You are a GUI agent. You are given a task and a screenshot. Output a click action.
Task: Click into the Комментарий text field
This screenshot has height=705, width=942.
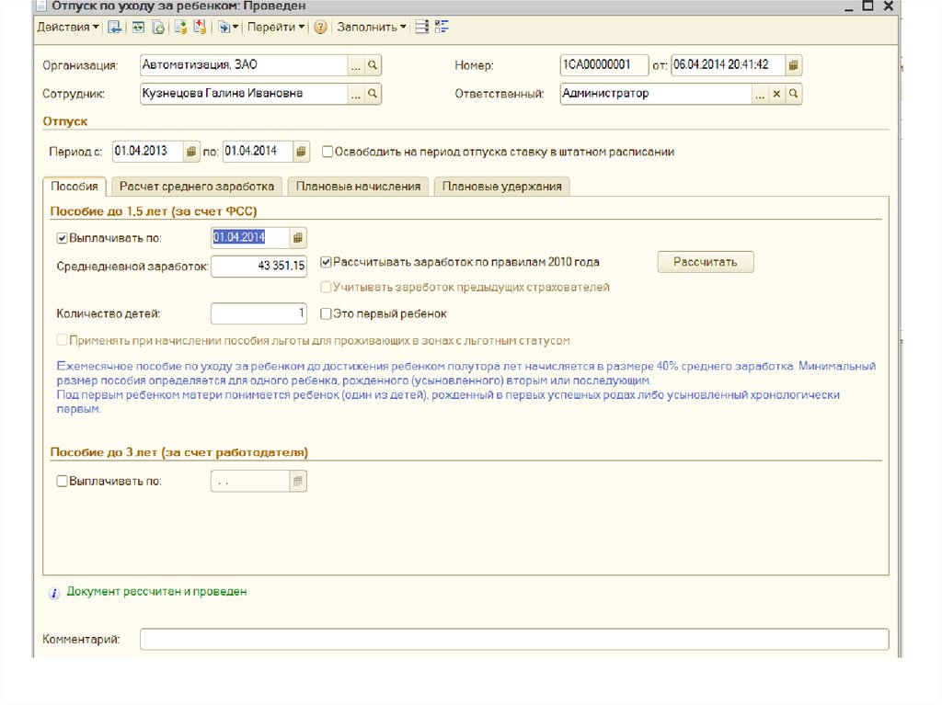tap(513, 639)
